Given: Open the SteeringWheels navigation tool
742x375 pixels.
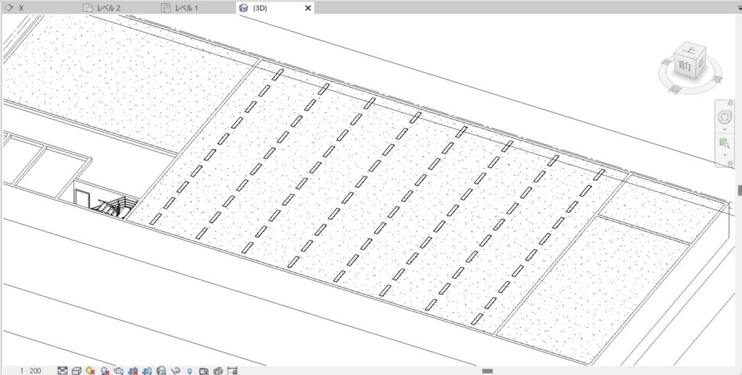Looking at the screenshot, I should pyautogui.click(x=725, y=117).
